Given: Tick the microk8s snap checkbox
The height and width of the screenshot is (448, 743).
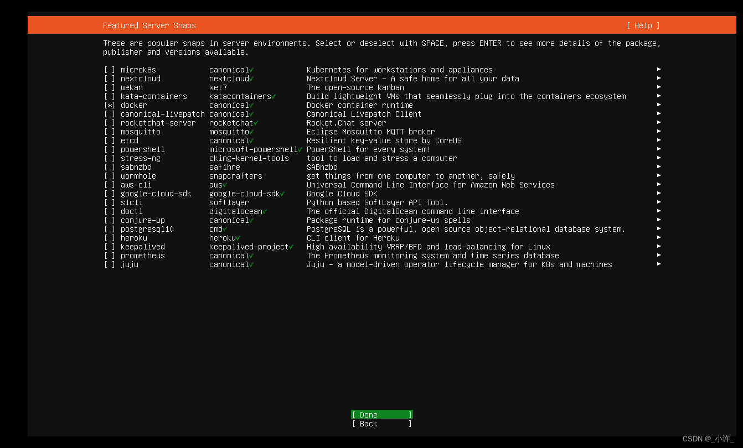Looking at the screenshot, I should tap(110, 70).
